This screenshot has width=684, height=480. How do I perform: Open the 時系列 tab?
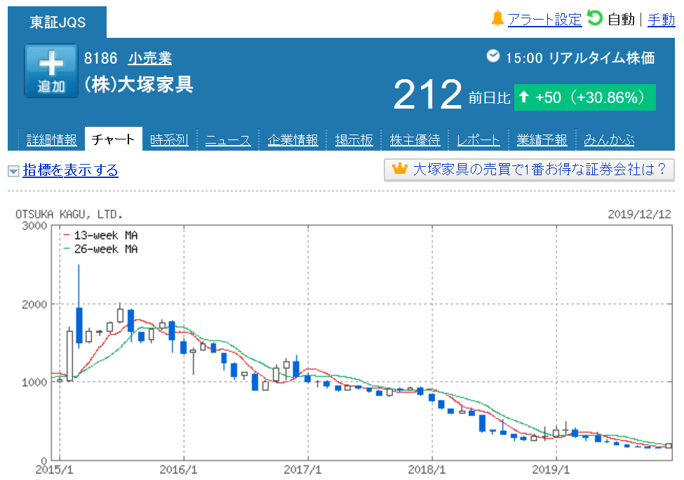[169, 140]
